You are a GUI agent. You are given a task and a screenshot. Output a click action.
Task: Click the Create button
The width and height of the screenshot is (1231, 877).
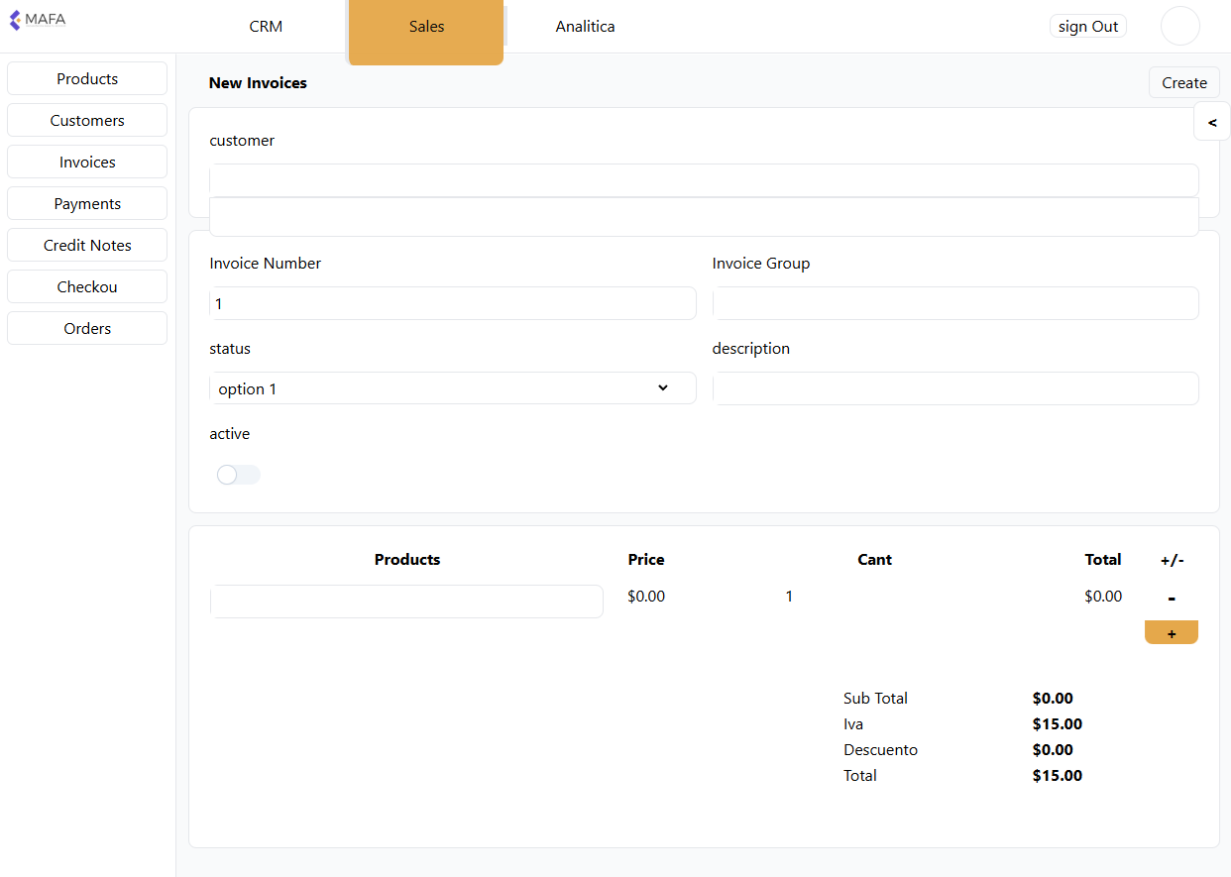tap(1184, 82)
